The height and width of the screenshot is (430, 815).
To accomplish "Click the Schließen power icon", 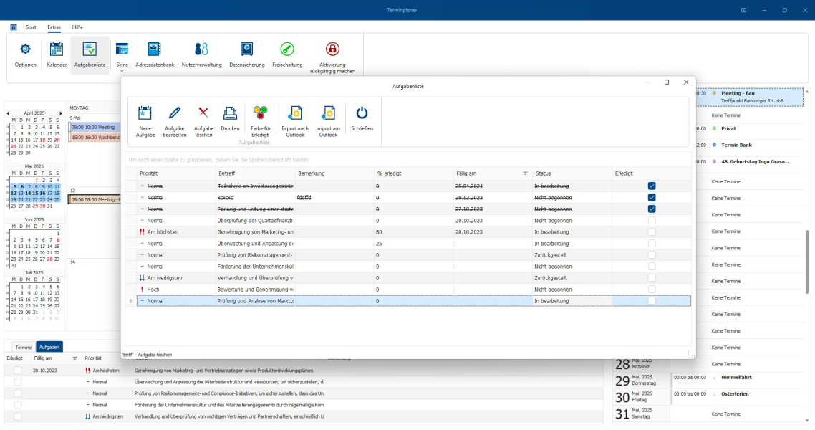I will [362, 113].
